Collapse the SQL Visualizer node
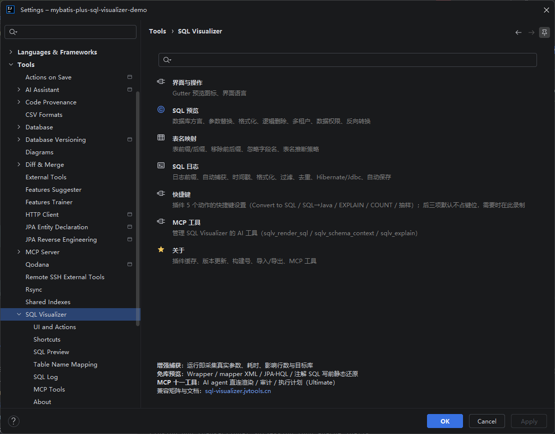Viewport: 555px width, 434px height. tap(19, 315)
